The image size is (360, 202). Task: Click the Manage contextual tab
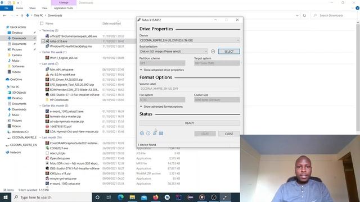64,2
